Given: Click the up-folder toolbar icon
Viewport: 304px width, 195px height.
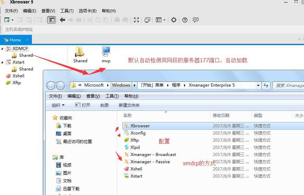Looking at the screenshot, I should coord(78,20).
